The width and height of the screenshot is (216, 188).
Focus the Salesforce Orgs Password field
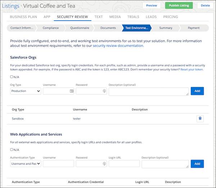click(x=91, y=91)
